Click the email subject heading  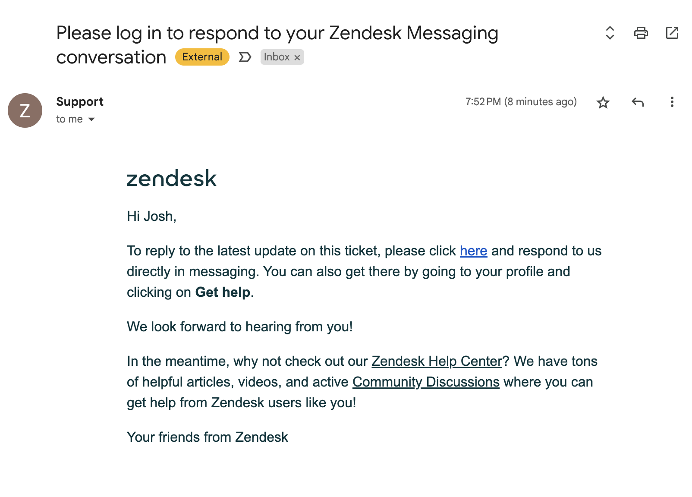[x=277, y=34]
